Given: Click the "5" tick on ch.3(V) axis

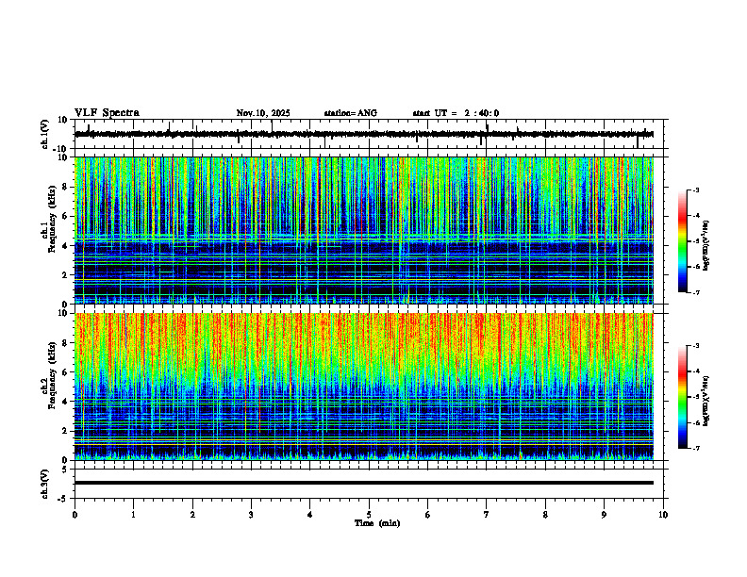Looking at the screenshot, I should (x=65, y=470).
